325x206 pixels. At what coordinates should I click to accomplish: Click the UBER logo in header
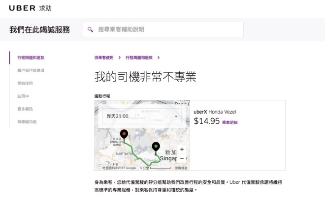(23, 8)
